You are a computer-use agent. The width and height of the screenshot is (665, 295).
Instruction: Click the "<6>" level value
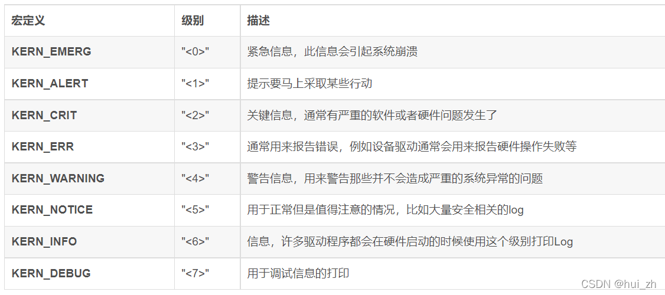point(195,241)
